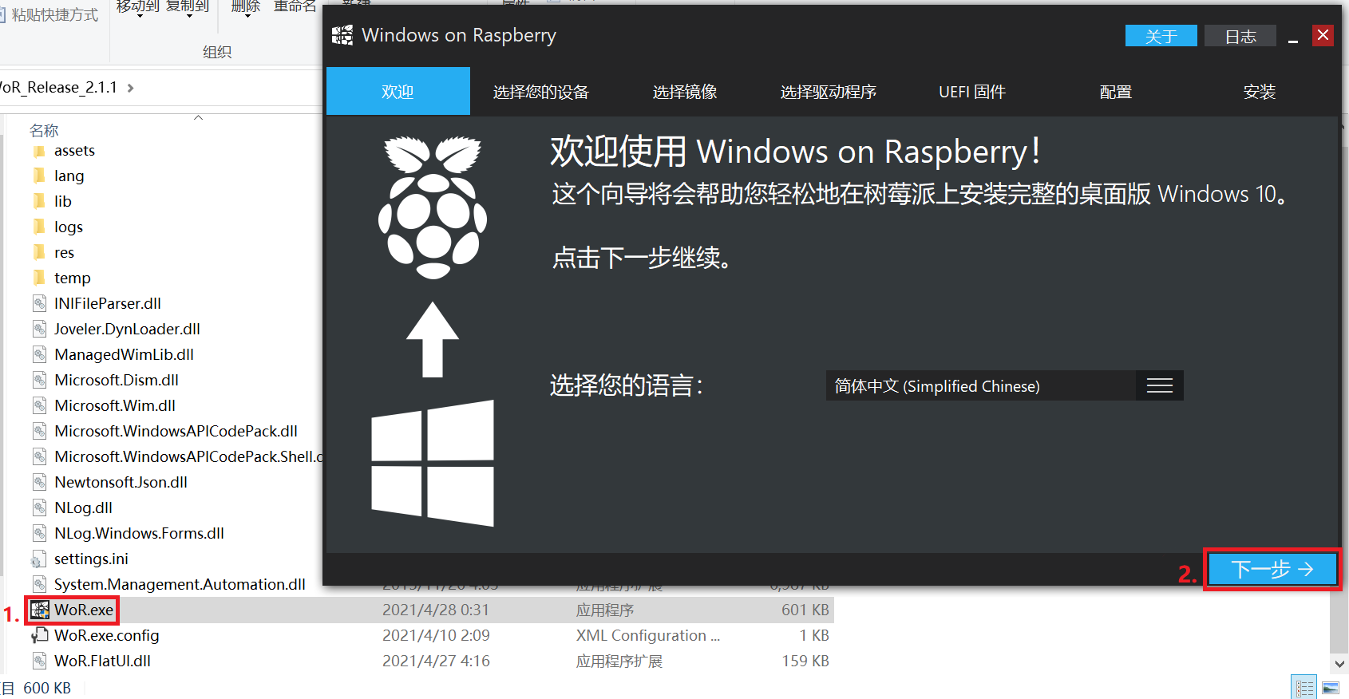Click the 159 KB size cell

805,661
